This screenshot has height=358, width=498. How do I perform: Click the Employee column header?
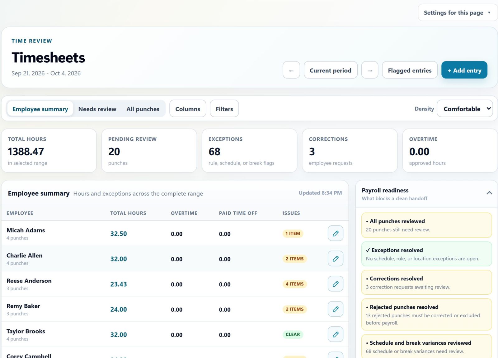point(20,213)
